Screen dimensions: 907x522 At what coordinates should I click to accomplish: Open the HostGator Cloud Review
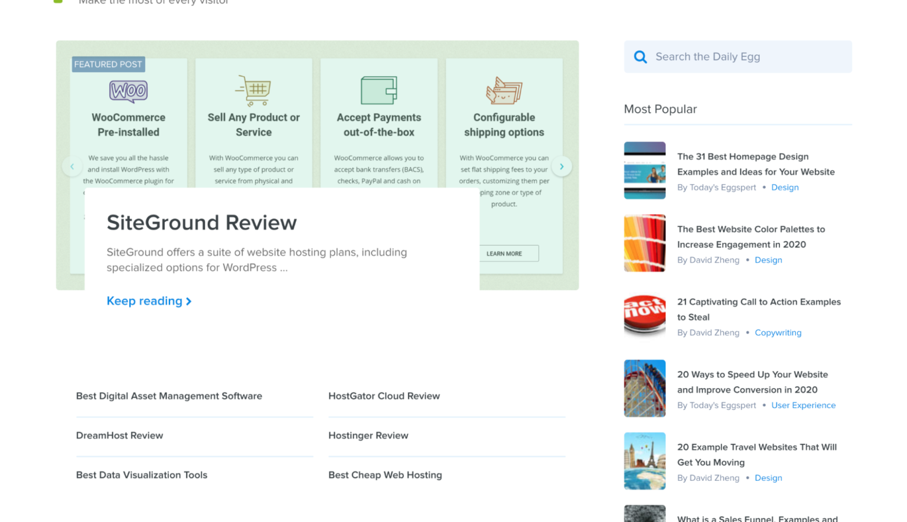coord(384,396)
